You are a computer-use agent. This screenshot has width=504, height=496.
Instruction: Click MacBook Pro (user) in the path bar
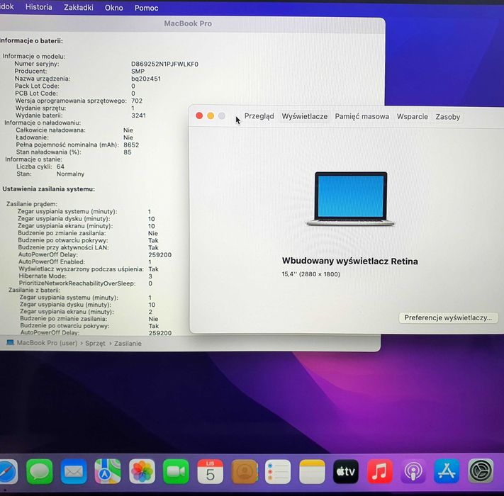(47, 343)
